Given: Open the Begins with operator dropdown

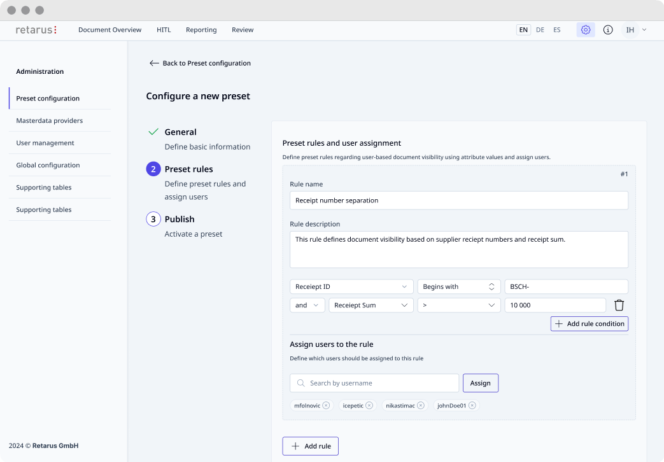Looking at the screenshot, I should 459,287.
